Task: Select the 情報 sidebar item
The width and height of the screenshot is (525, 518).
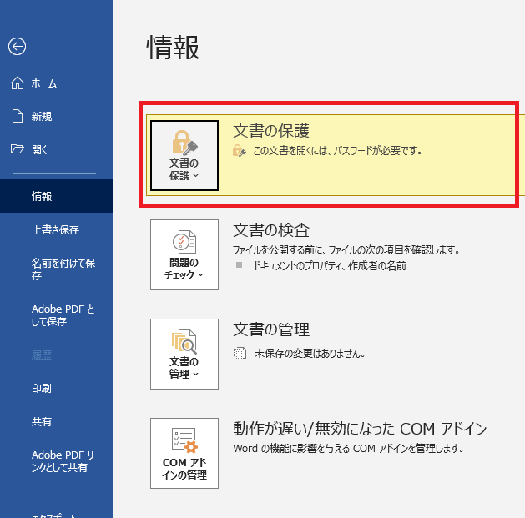Action: click(x=56, y=196)
